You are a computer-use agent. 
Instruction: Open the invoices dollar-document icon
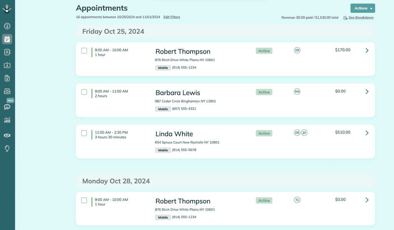coord(7,78)
